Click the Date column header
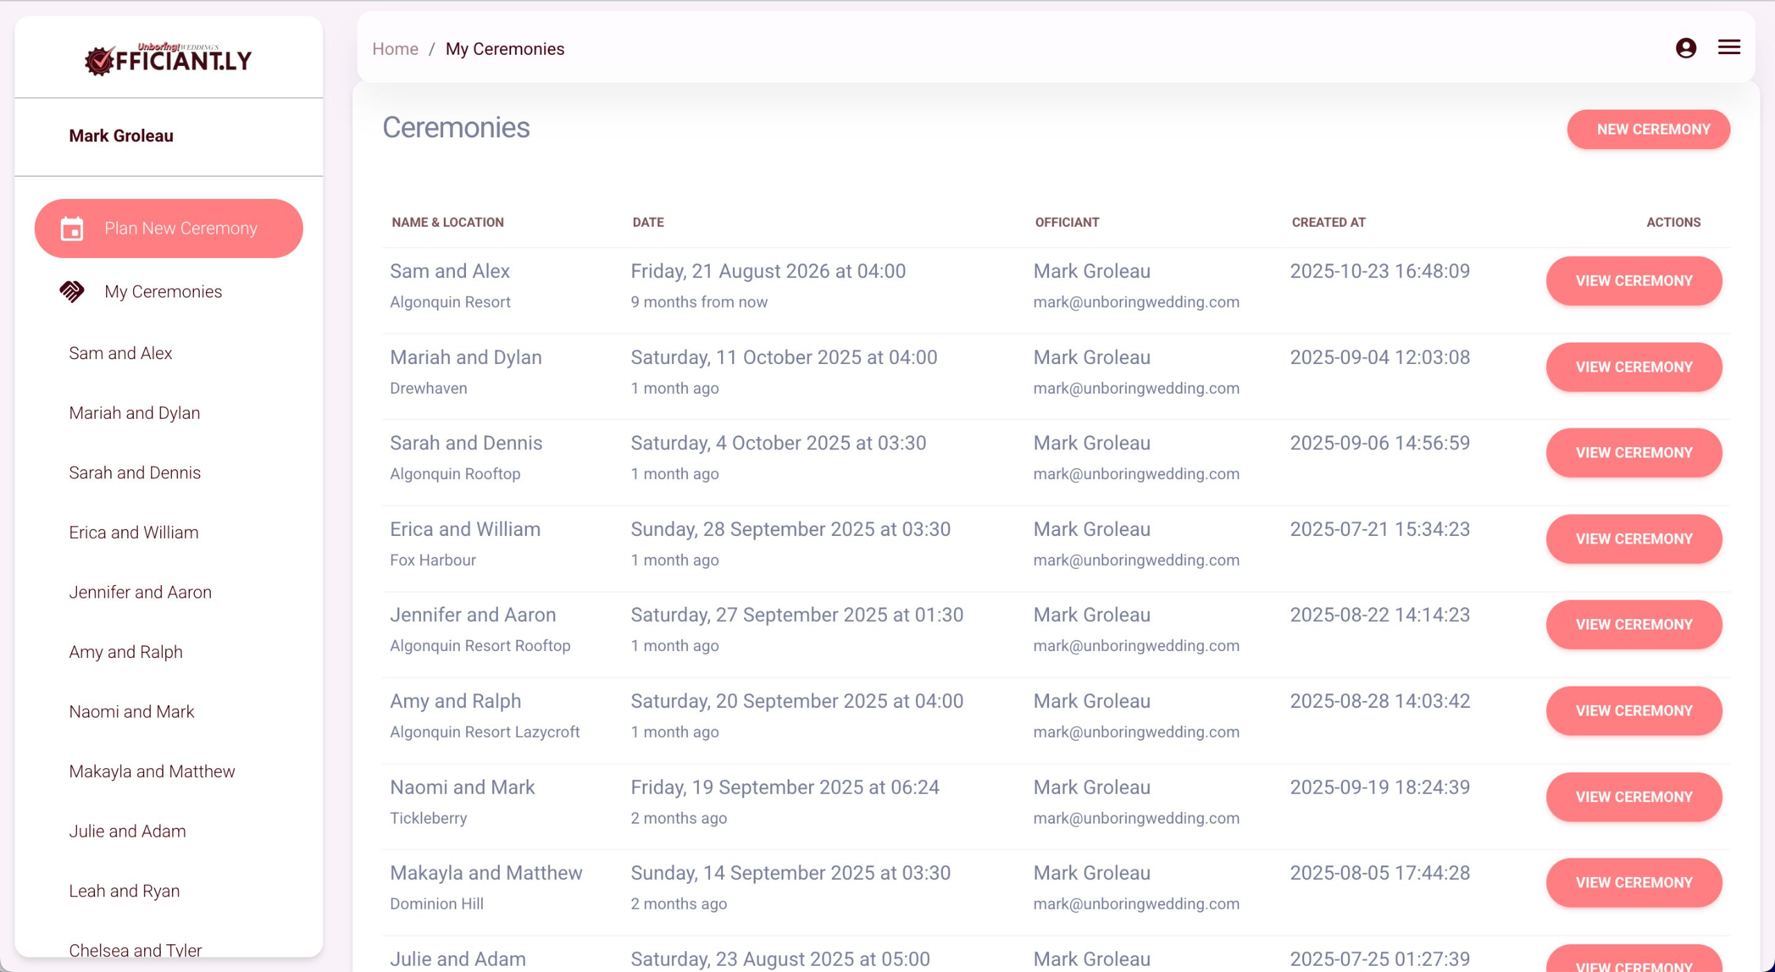The height and width of the screenshot is (972, 1775). coord(648,223)
